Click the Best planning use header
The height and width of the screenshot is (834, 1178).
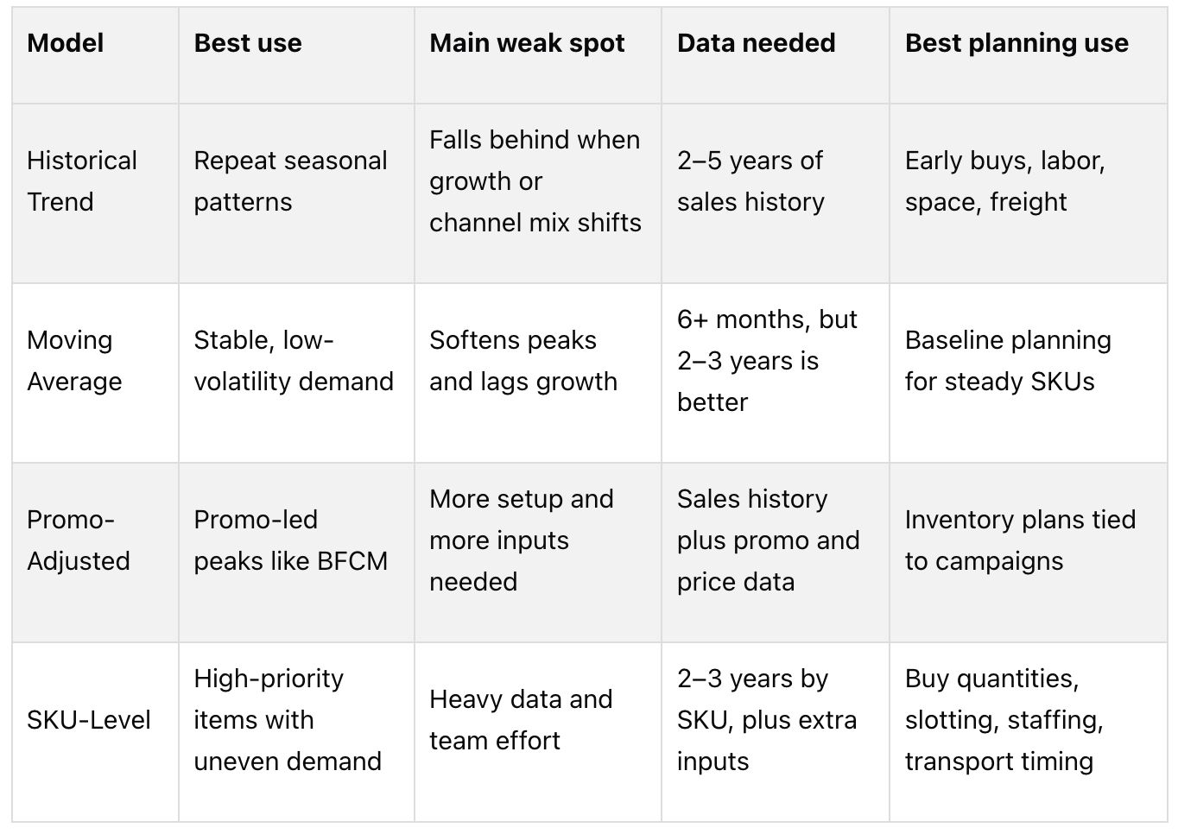(1029, 56)
